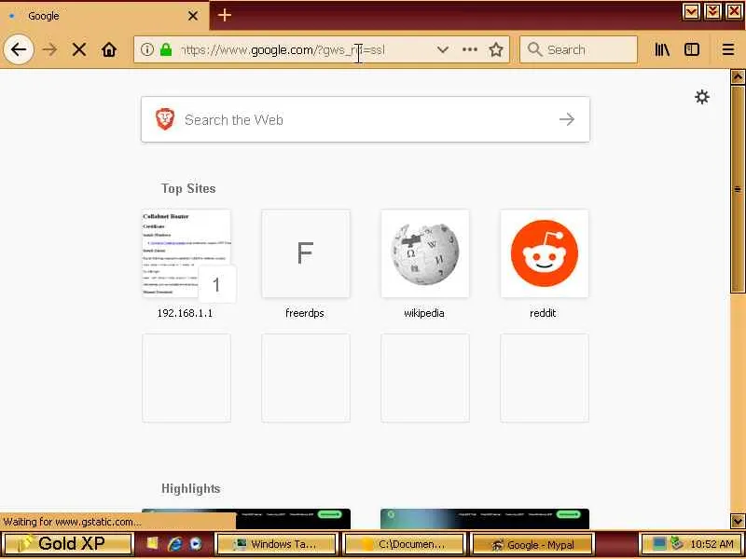This screenshot has height=559, width=746.
Task: Click the Top Sites heading
Action: 188,189
